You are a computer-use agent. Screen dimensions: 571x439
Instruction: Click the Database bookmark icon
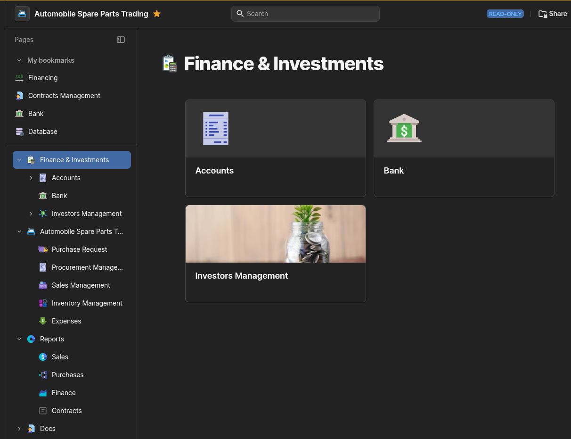19,132
